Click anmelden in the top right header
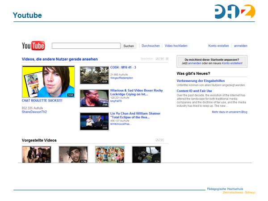Viewport: 268px width, 201px height. pyautogui.click(x=241, y=46)
